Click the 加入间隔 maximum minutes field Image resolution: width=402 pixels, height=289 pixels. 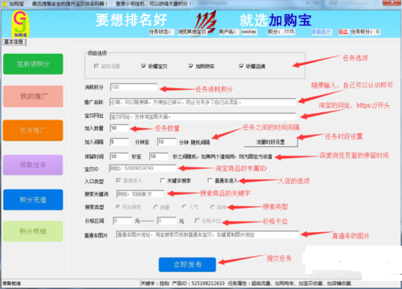[x=166, y=142]
